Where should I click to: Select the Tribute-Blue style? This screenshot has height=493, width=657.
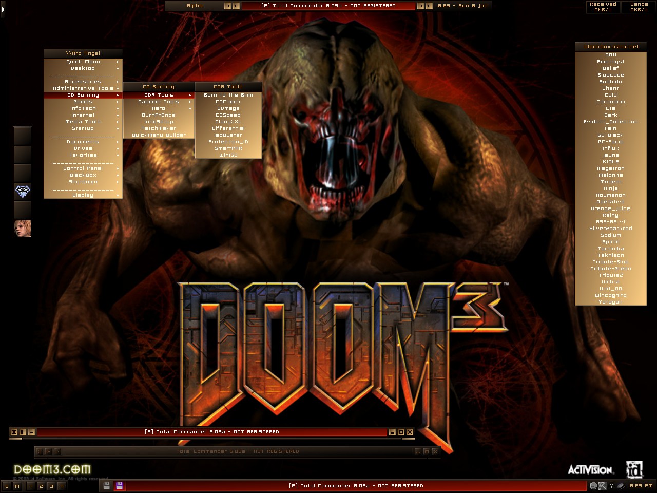[611, 262]
